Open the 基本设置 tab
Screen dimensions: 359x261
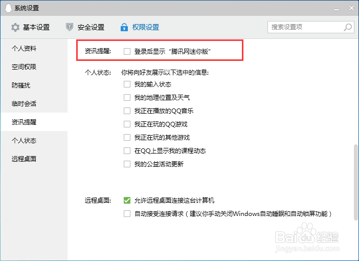click(31, 27)
